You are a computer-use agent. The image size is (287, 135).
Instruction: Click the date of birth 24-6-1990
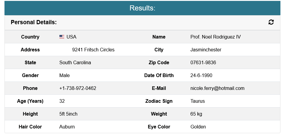tap(201, 75)
